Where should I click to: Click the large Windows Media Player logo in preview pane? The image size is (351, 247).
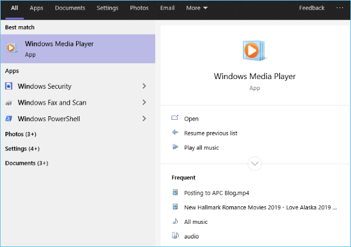click(254, 50)
